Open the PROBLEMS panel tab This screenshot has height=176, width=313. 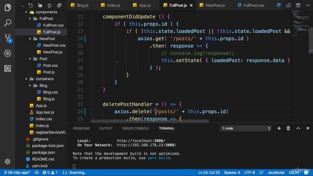tap(81, 128)
